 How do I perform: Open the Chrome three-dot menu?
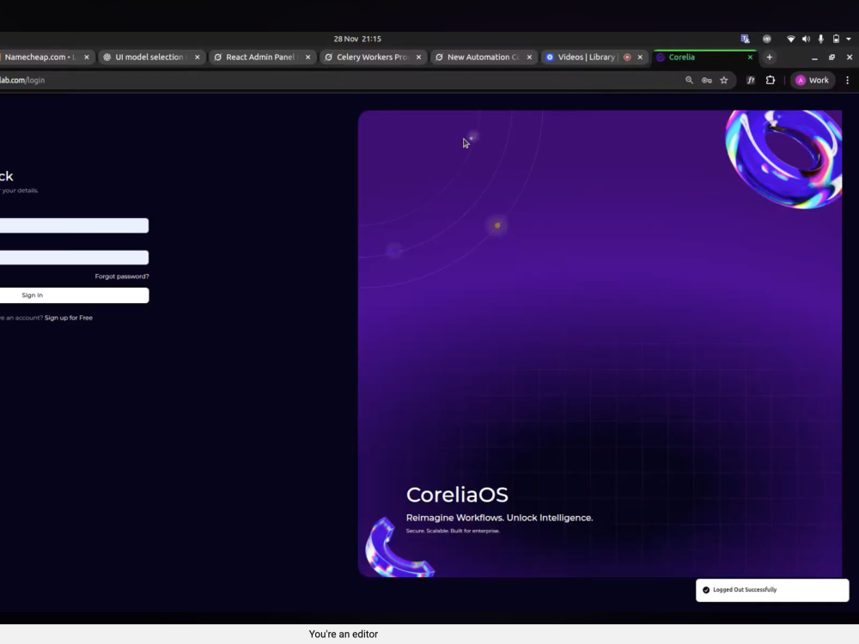pyautogui.click(x=848, y=80)
